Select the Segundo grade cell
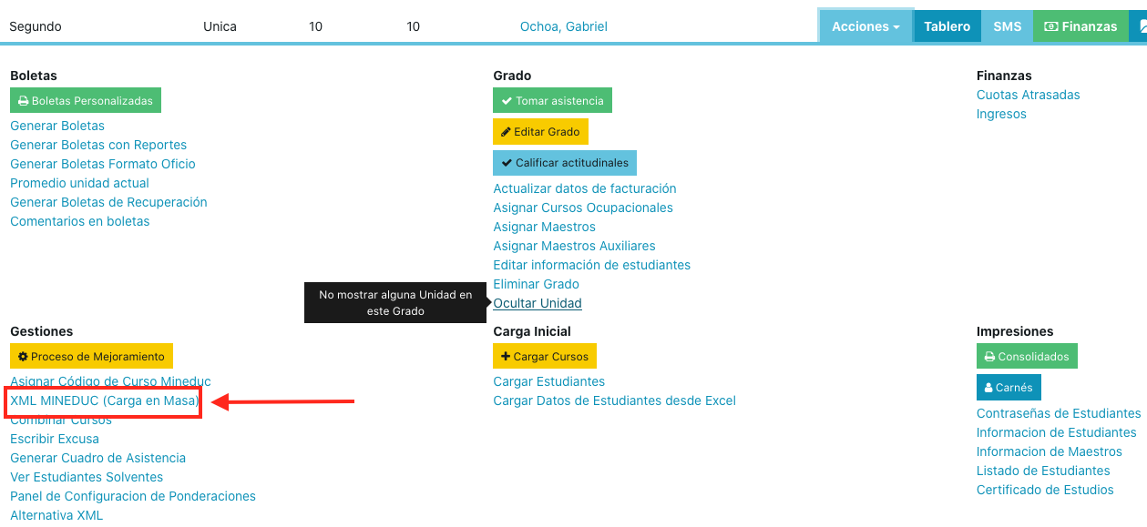 click(x=36, y=26)
